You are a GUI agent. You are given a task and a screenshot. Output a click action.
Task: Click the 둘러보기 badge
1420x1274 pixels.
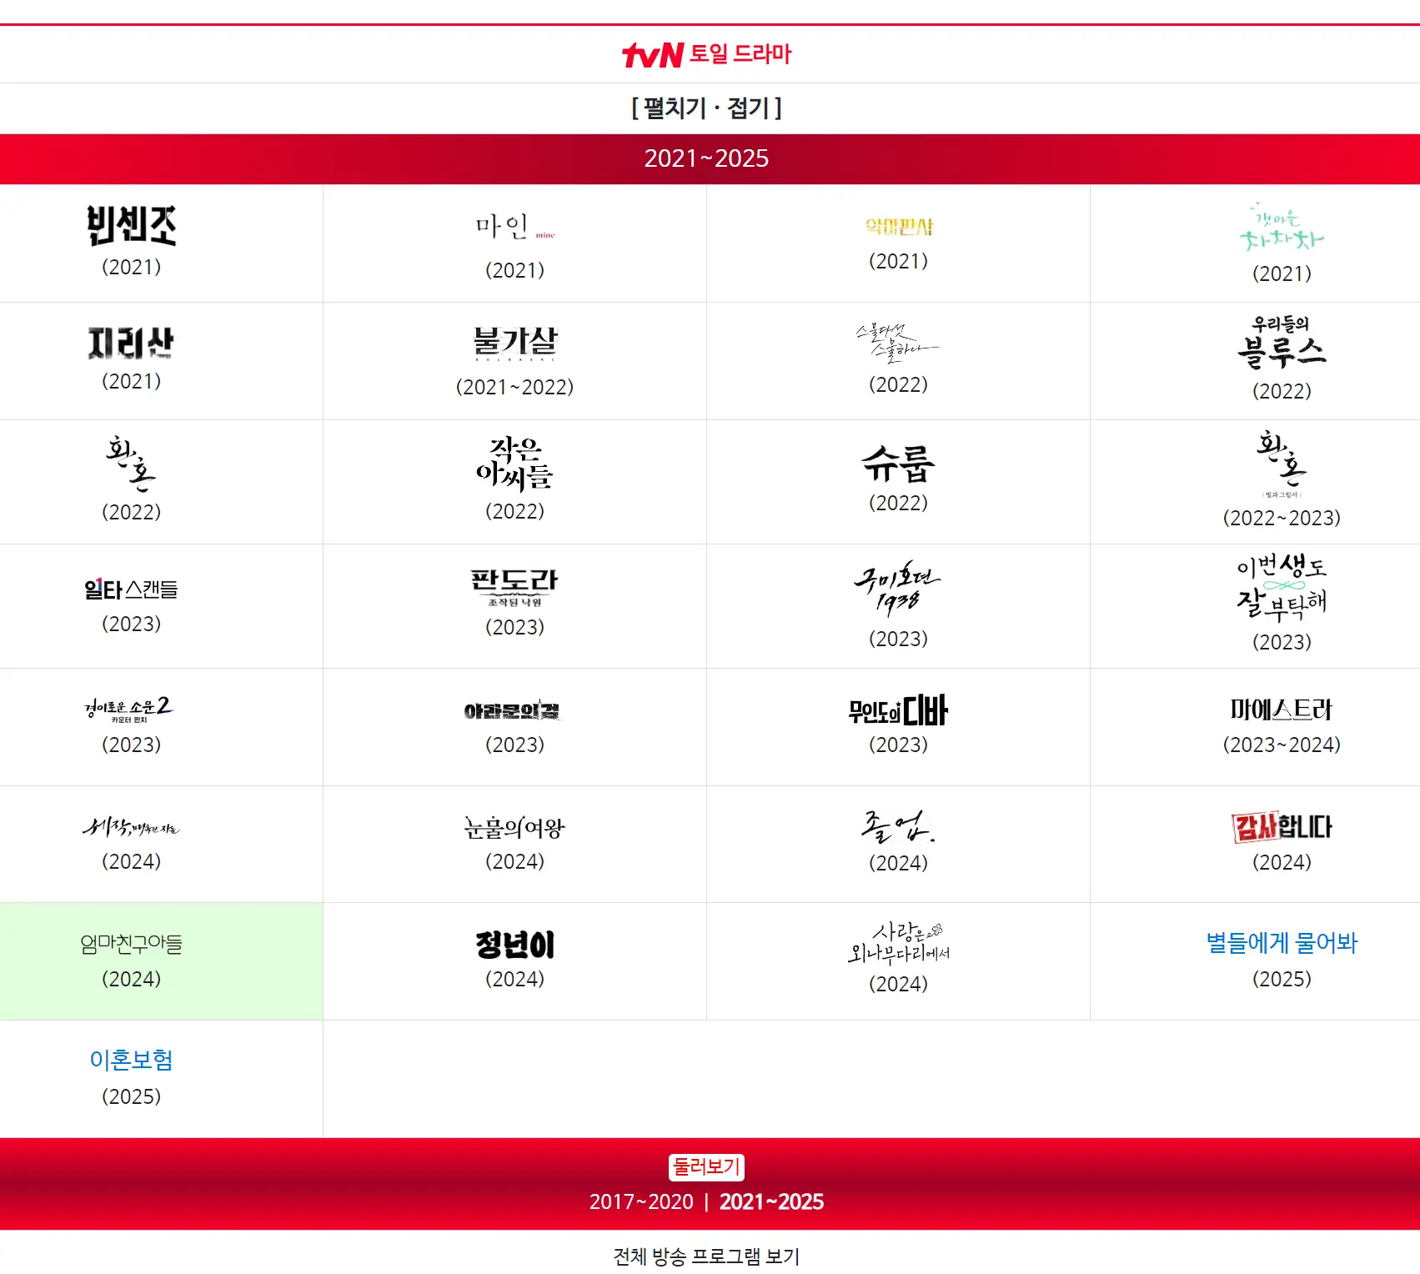(706, 1166)
